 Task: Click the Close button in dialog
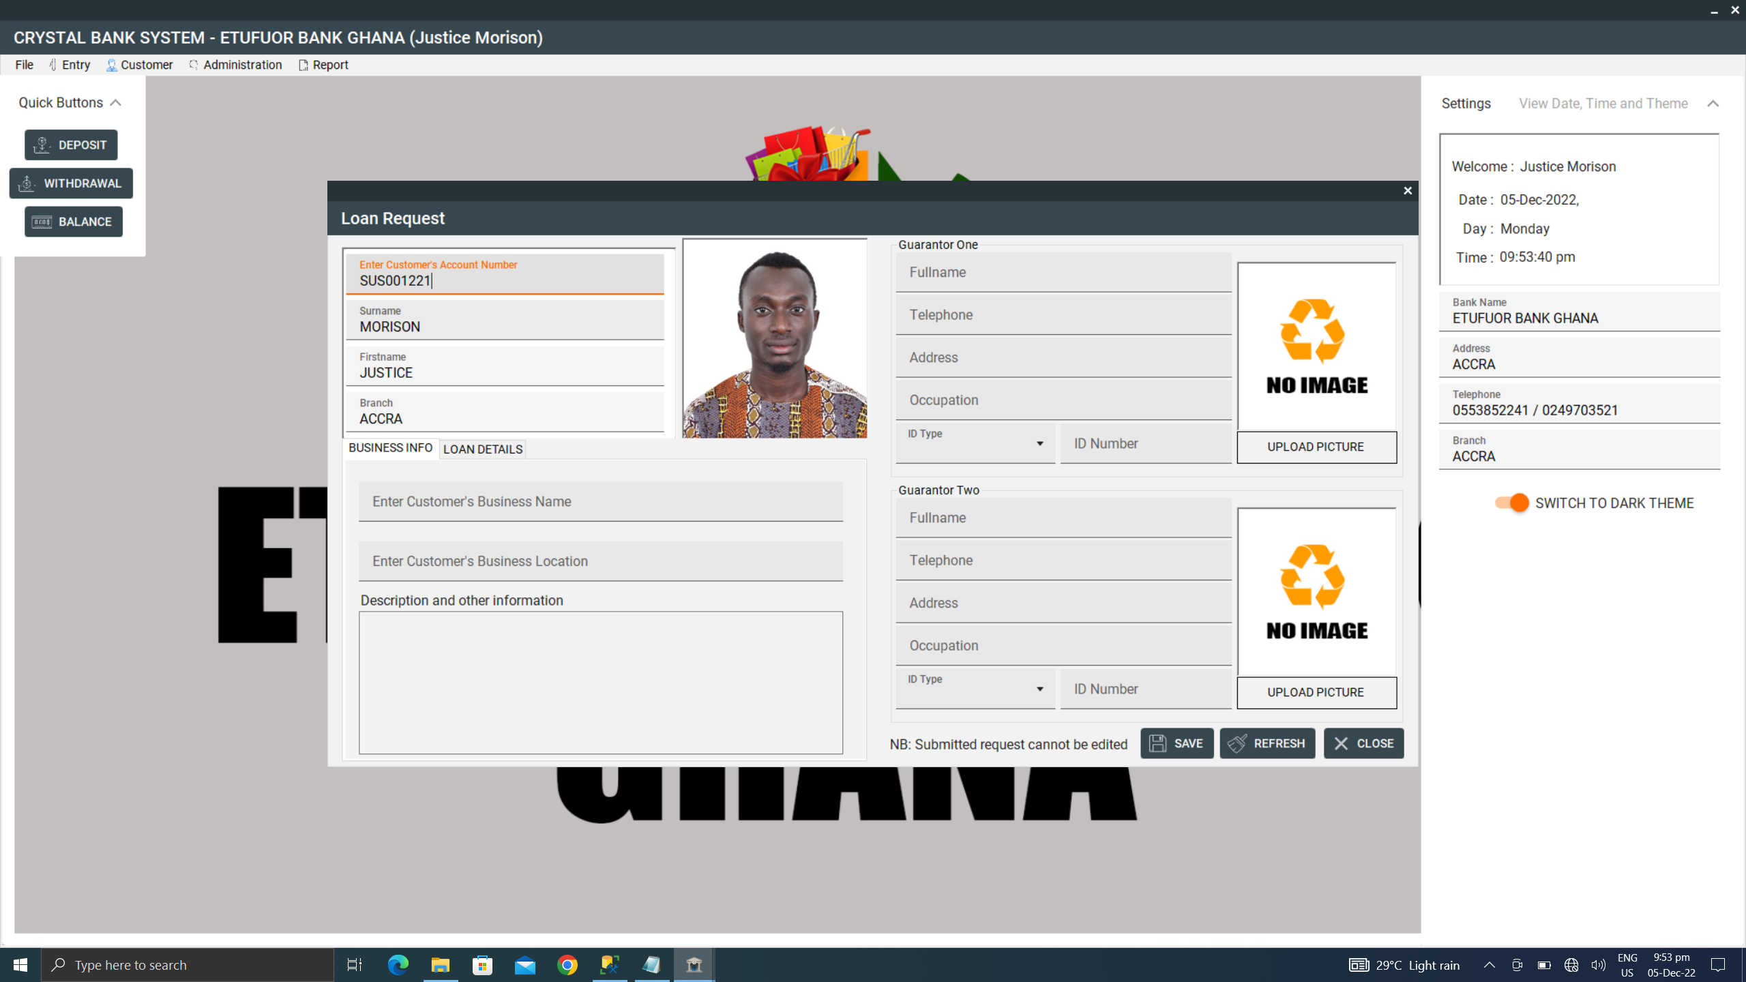point(1363,743)
